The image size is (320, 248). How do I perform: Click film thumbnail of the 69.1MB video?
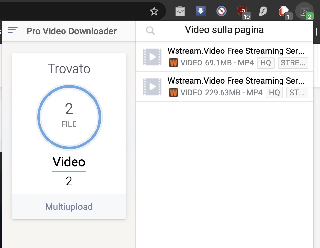click(152, 57)
